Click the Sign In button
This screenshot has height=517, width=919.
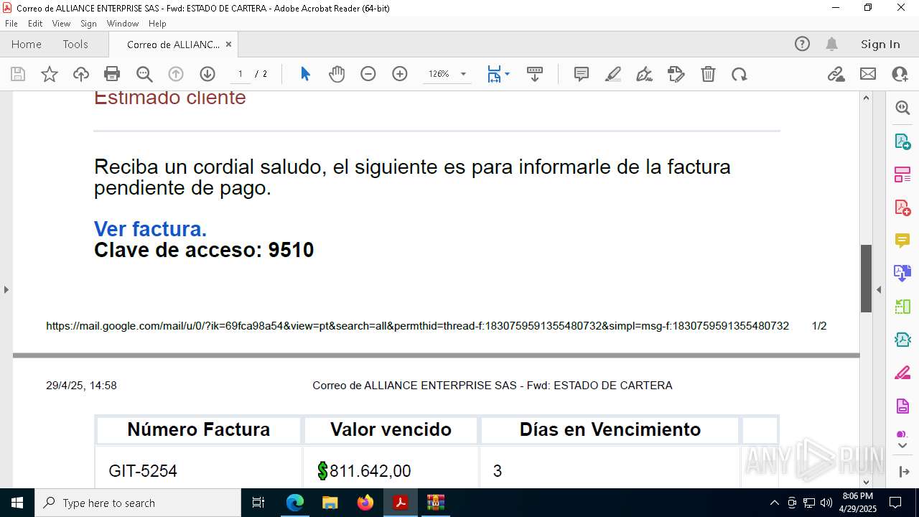tap(880, 45)
